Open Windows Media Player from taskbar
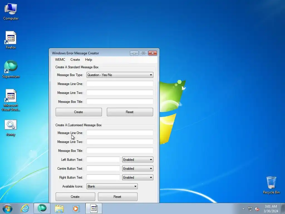The image size is (285, 214). pyautogui.click(x=76, y=208)
